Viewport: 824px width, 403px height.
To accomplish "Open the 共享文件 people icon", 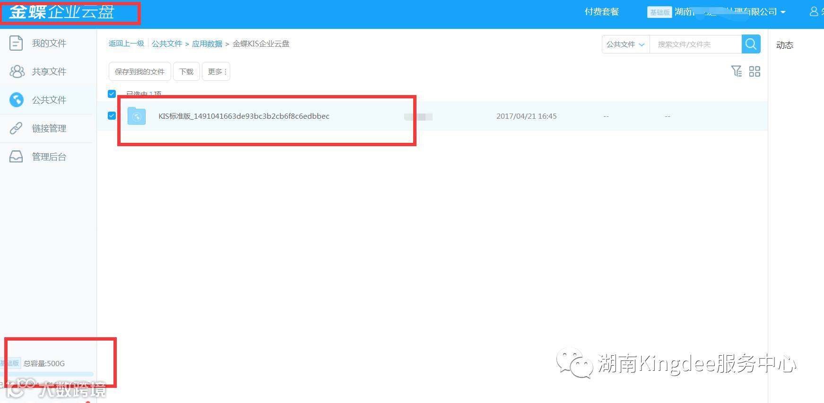I will (17, 71).
